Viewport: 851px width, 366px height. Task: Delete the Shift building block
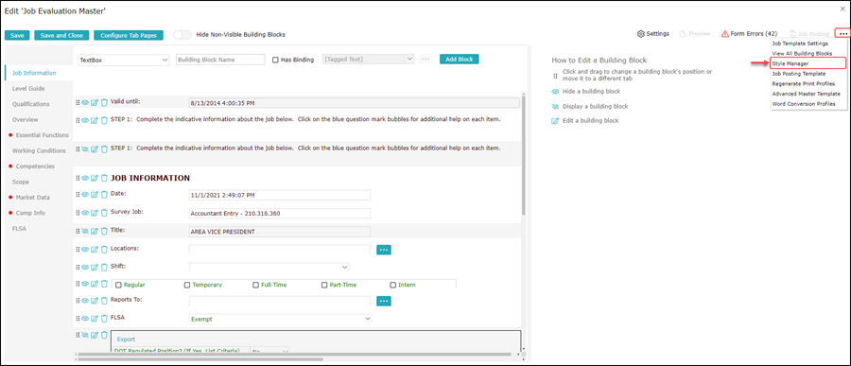pos(104,267)
